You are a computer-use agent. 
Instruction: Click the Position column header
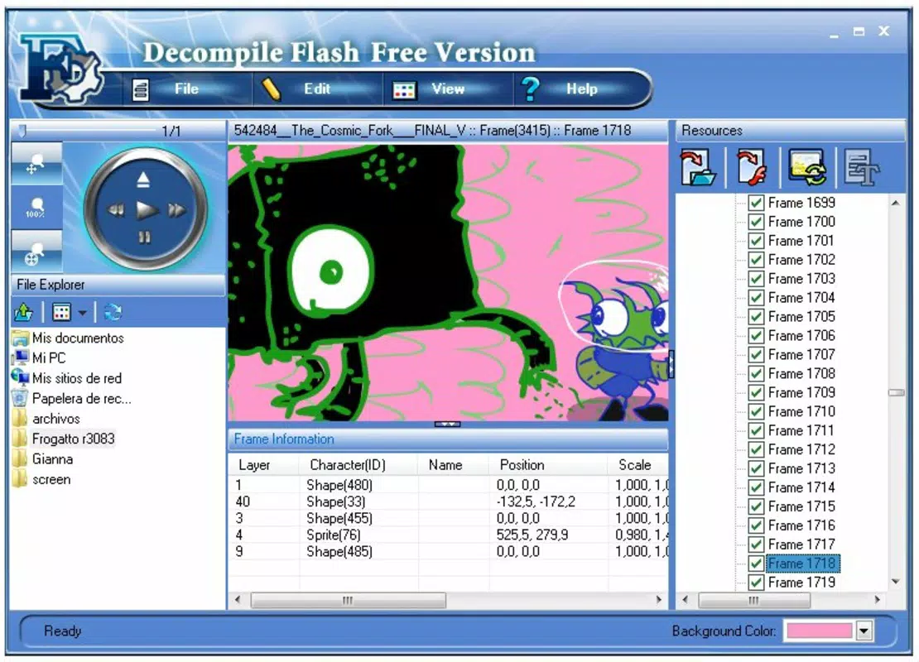click(549, 465)
